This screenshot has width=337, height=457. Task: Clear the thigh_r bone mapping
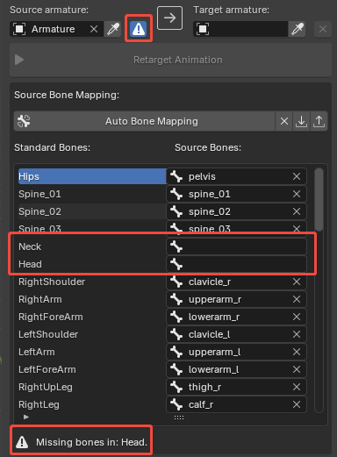tap(297, 387)
